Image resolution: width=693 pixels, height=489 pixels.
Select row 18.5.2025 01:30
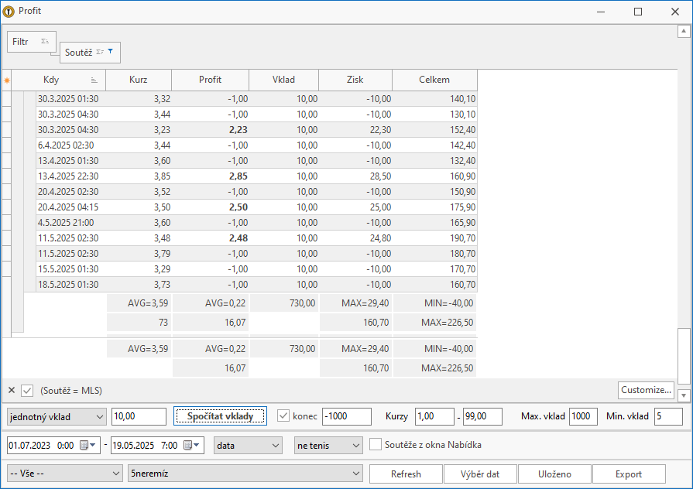tap(257, 285)
